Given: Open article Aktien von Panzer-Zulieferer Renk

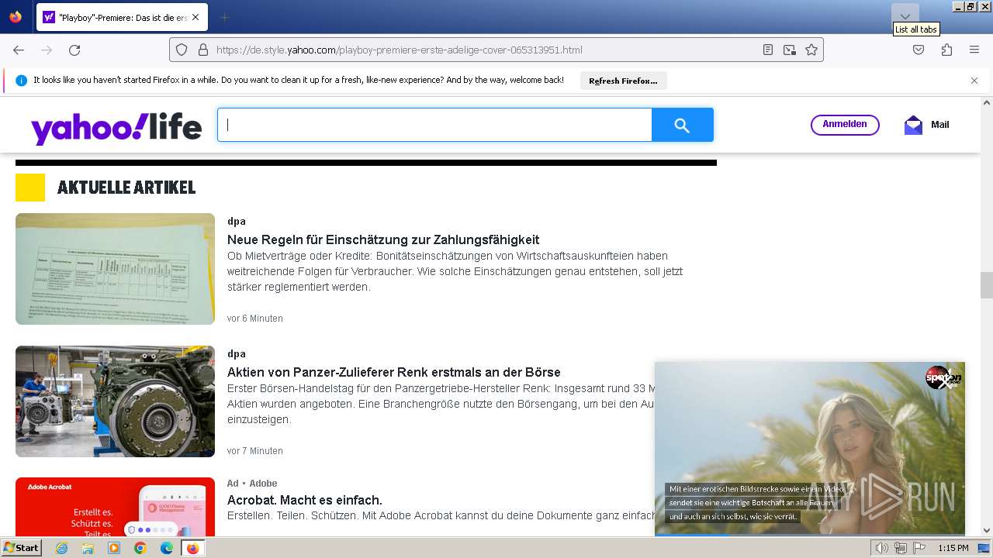Looking at the screenshot, I should (x=394, y=372).
